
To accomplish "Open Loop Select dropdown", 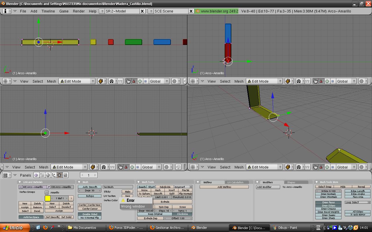I will (x=358, y=202).
